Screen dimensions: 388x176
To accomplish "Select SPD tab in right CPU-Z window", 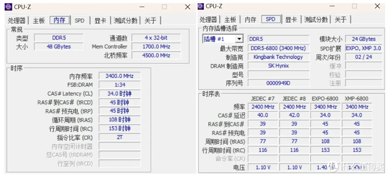I will 270,19.
